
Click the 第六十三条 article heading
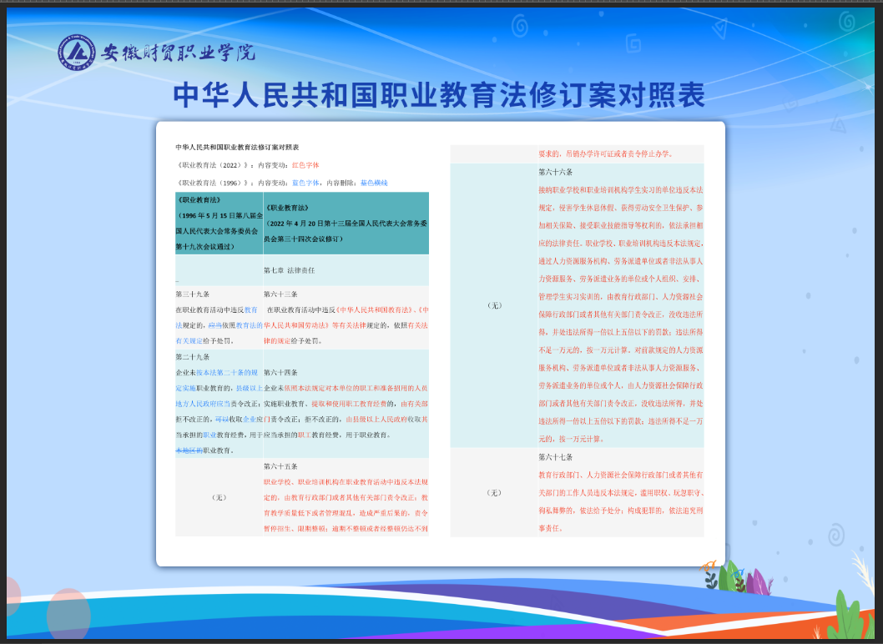[280, 294]
